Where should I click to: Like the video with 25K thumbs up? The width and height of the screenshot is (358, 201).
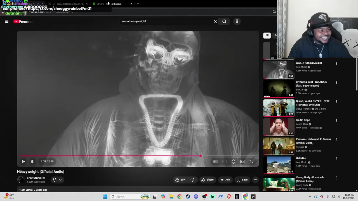point(180,180)
